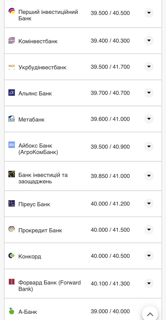Click the Форвард Банк logo icon

click(11, 282)
